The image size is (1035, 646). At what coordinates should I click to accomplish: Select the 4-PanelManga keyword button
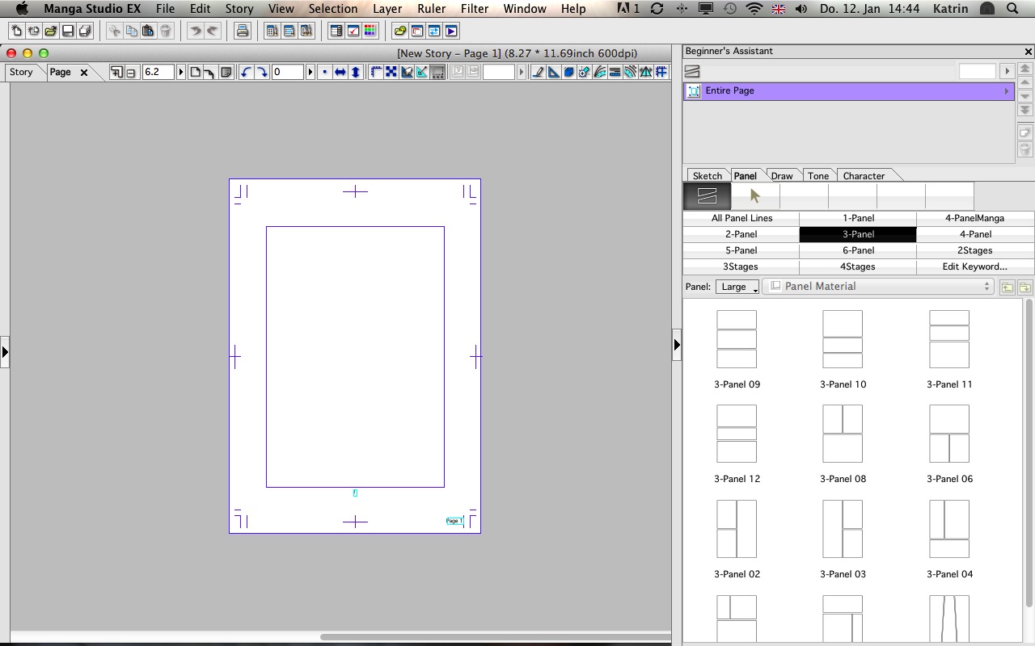pos(974,218)
